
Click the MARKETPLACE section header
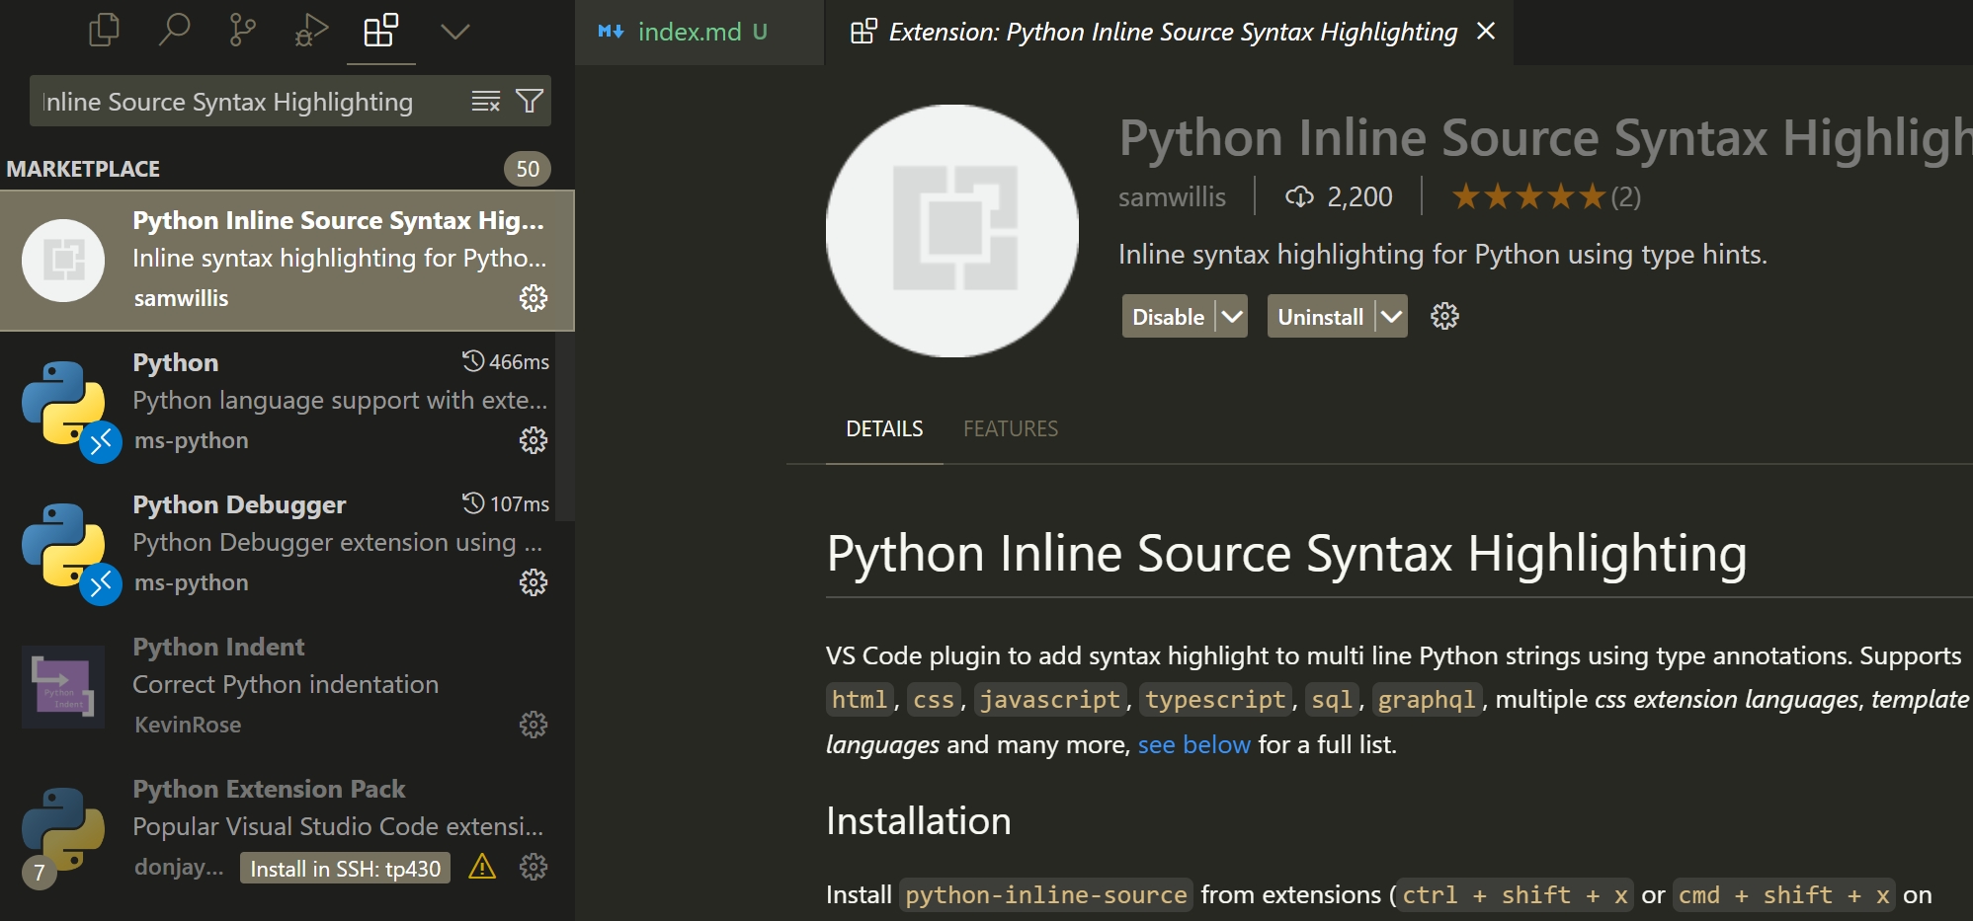click(83, 169)
